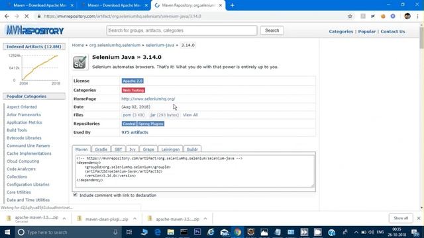This screenshot has height=238, width=424.
Task: Open the Windows Start menu
Action: pyautogui.click(x=7, y=232)
